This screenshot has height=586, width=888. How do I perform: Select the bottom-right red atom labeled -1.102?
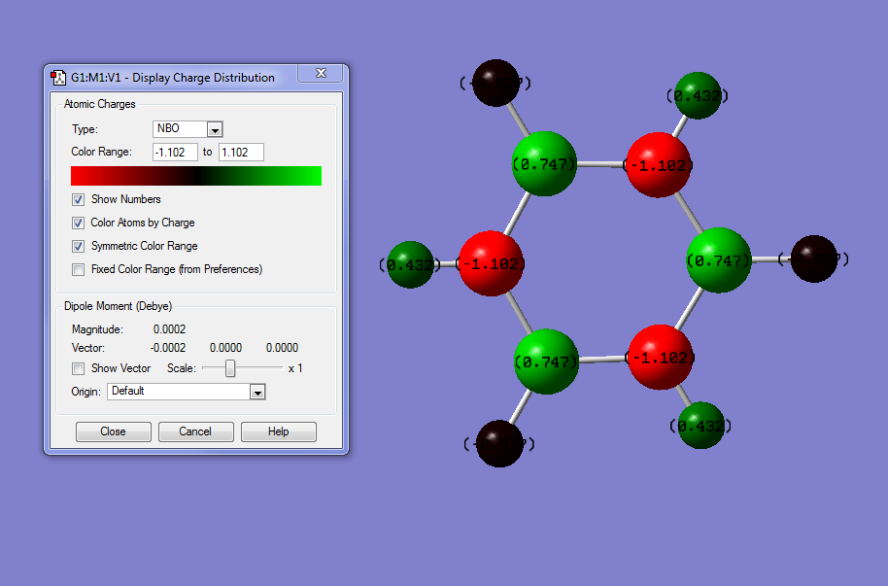click(661, 357)
